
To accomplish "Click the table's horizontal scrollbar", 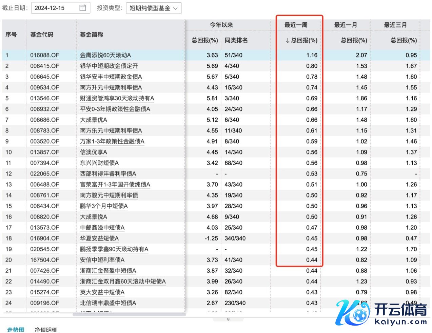I will tap(129, 314).
